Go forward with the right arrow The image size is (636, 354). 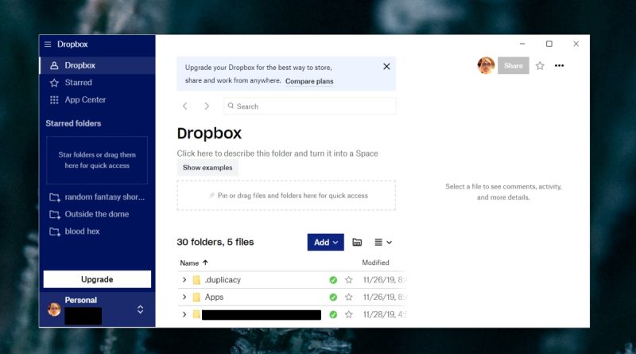tap(207, 106)
